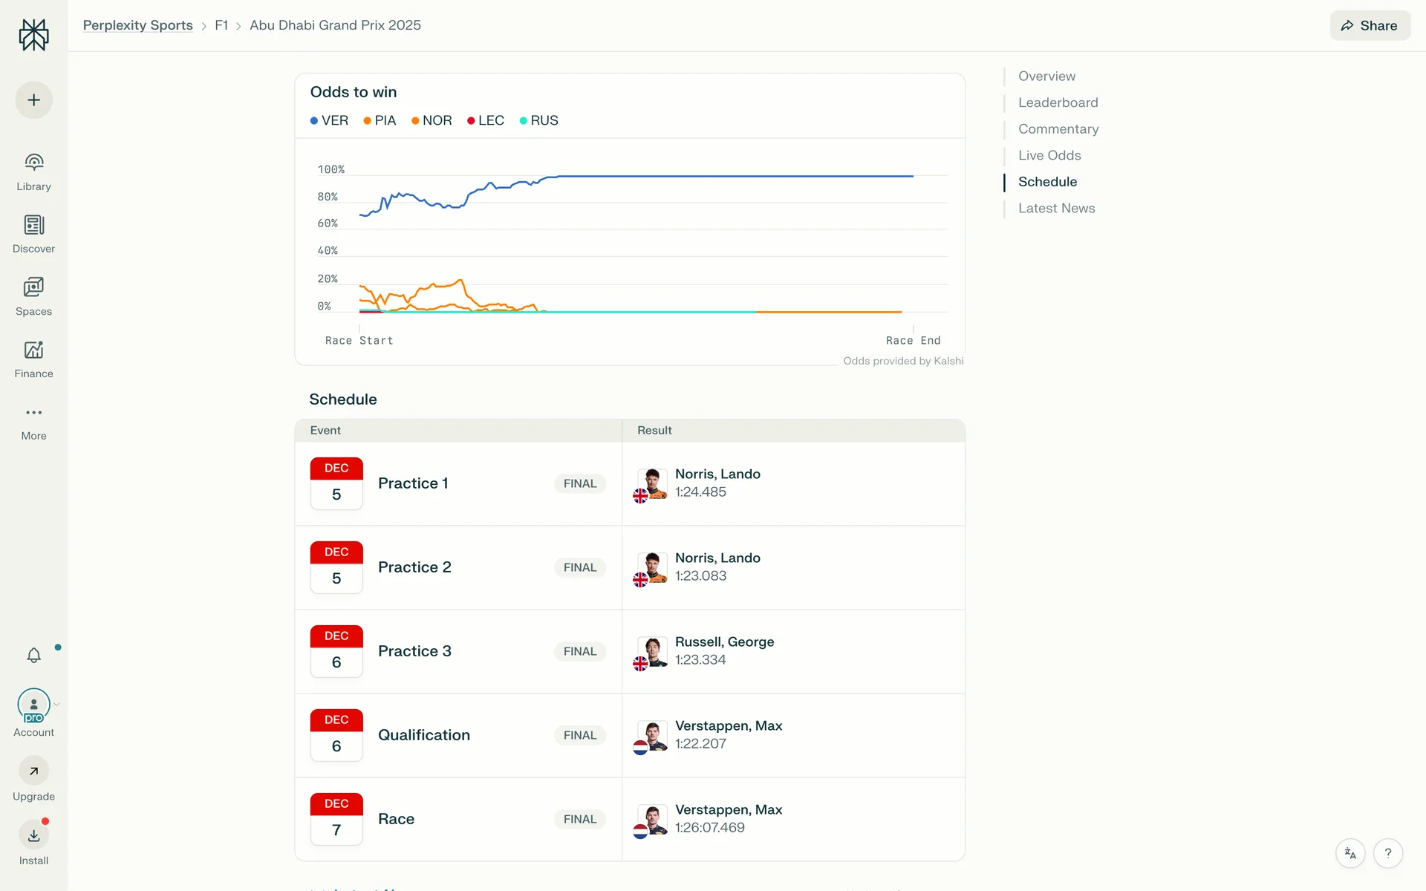Toggle the VER legend series dot
The width and height of the screenshot is (1426, 891).
point(314,120)
